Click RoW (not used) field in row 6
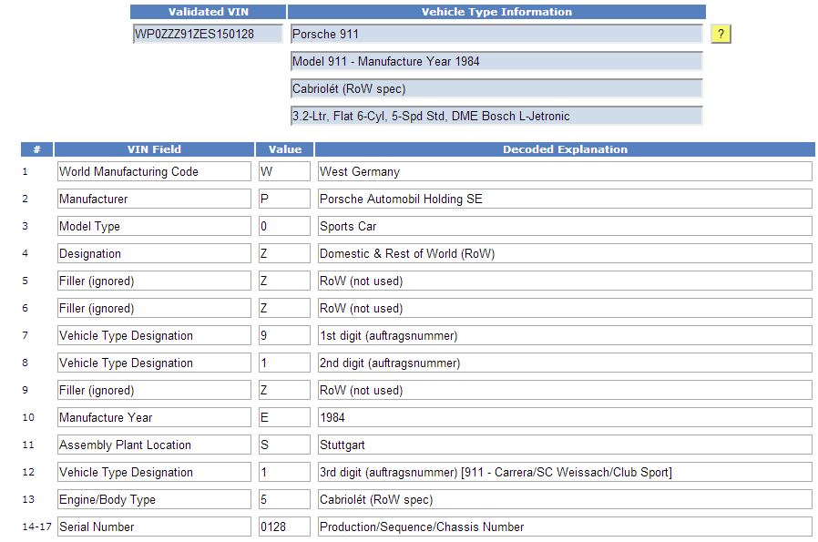The width and height of the screenshot is (818, 542). [565, 308]
